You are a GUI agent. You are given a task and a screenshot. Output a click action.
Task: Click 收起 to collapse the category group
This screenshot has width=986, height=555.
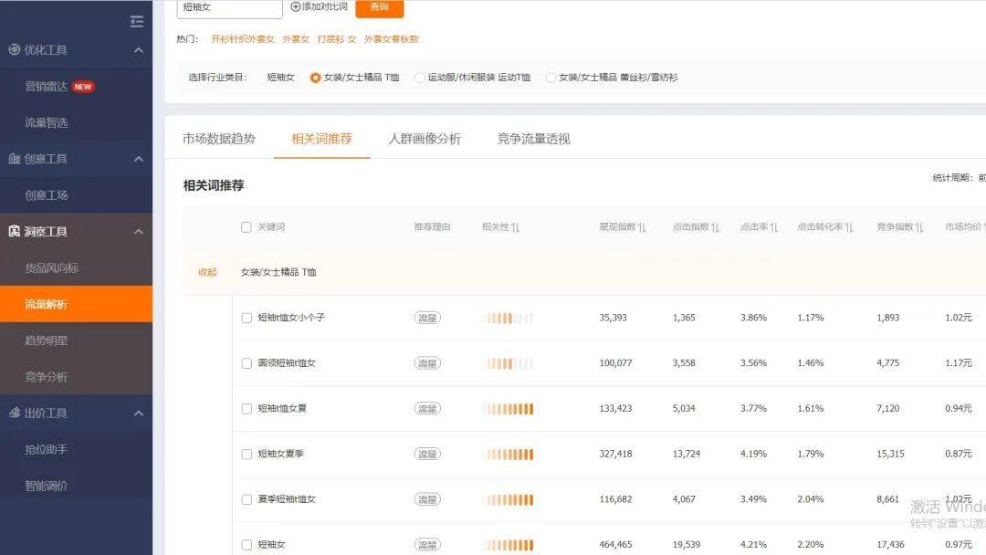[207, 272]
